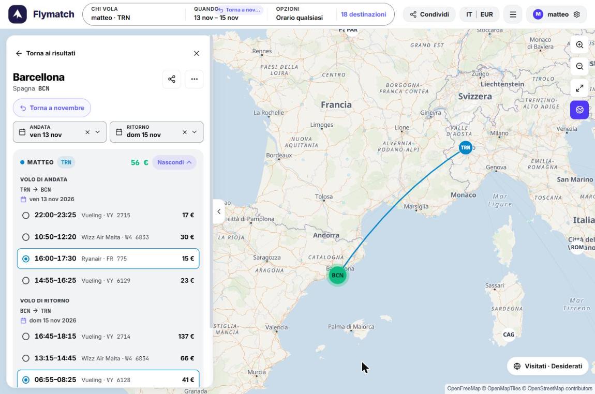Toggle the purple globe map view button
This screenshot has width=595, height=394.
pyautogui.click(x=579, y=110)
